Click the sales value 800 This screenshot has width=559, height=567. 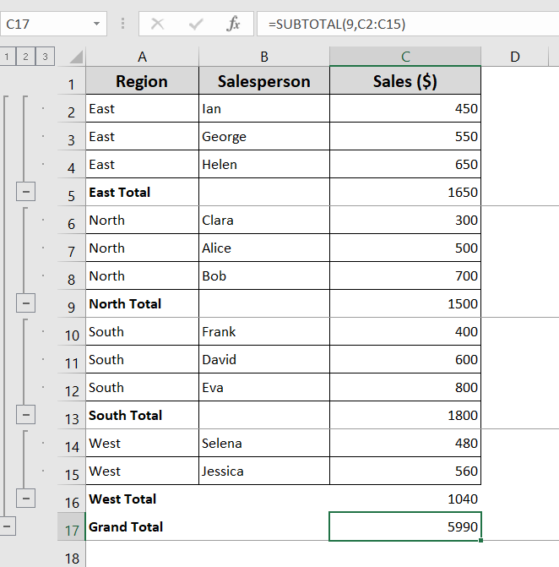click(405, 387)
